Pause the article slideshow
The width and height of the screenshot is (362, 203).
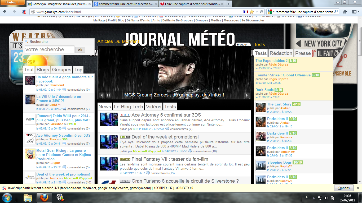[108, 95]
